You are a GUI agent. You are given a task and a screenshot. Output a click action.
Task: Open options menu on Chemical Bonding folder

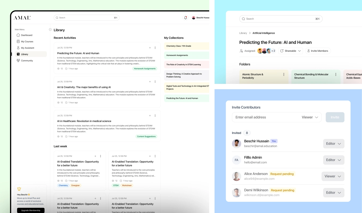tap(336, 75)
